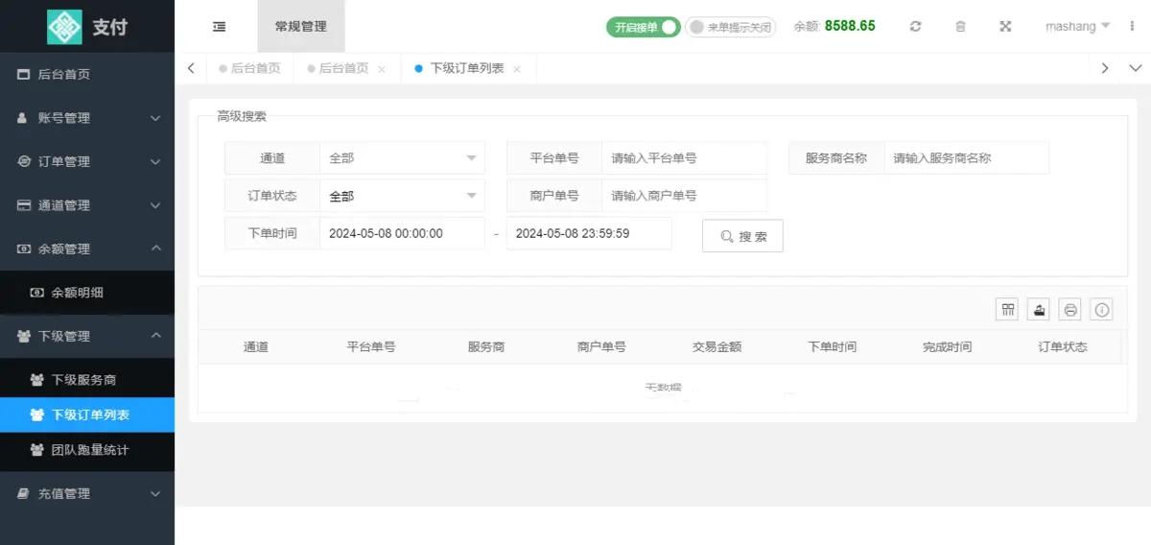Click the 商户单号 input field
The image size is (1151, 545).
685,196
